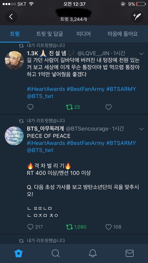Open the 마음에 들어요 tab

tap(123, 34)
